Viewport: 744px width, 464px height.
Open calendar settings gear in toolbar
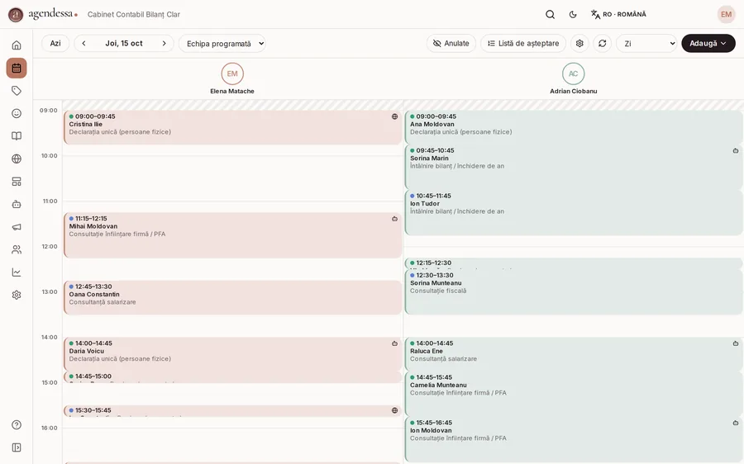(579, 43)
